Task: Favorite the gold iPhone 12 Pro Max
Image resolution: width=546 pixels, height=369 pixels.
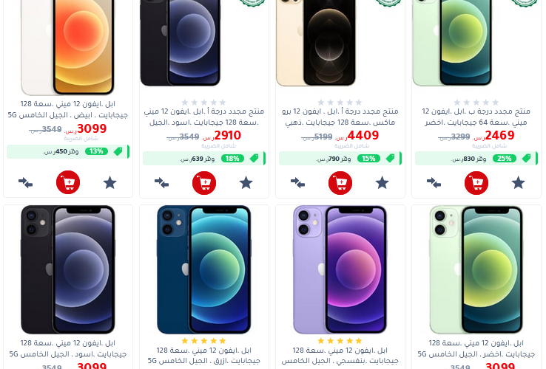Action: coord(382,183)
